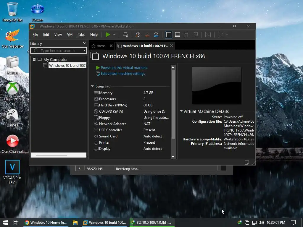Screen dimensions: 303x227
Task: Click the message log icon in VMware status bar
Action: pyautogui.click(x=247, y=162)
